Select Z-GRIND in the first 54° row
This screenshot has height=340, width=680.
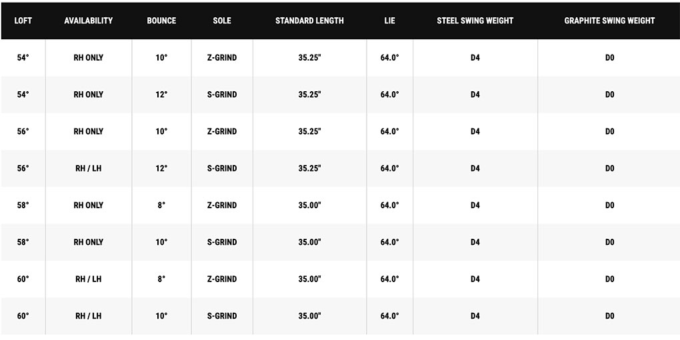(222, 58)
